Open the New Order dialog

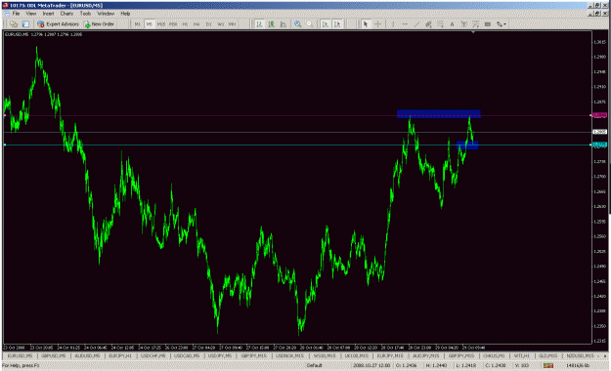99,24
